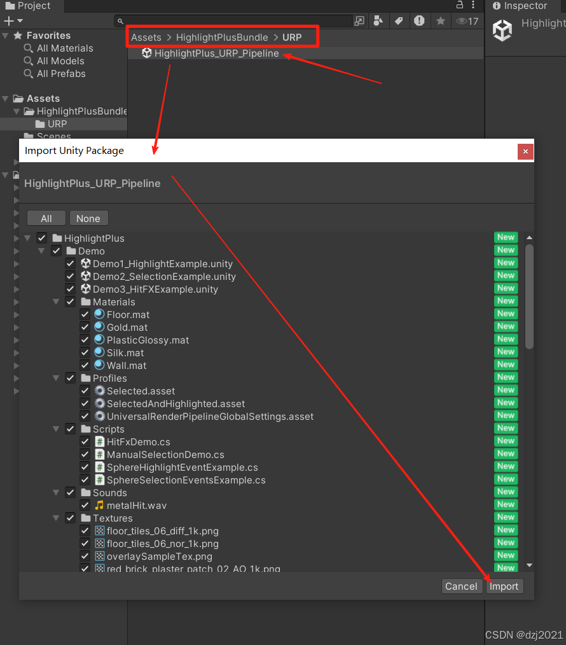Uncheck Demo2_SelectionExample.unity checkbox

point(71,276)
